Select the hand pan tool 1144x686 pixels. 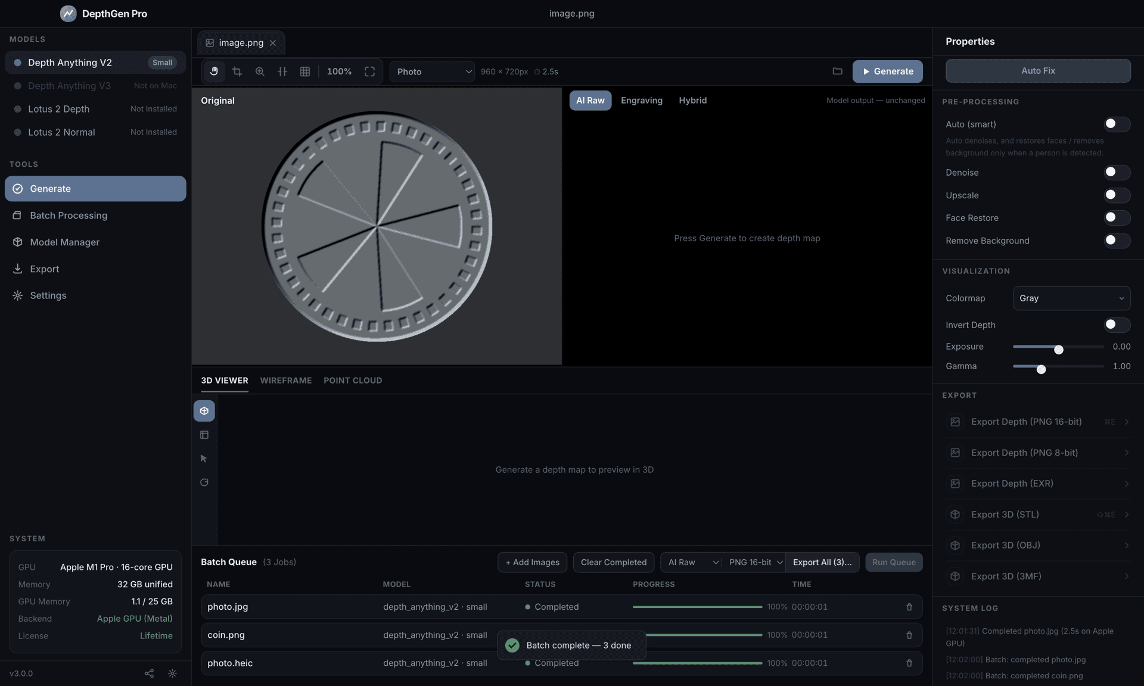[214, 71]
